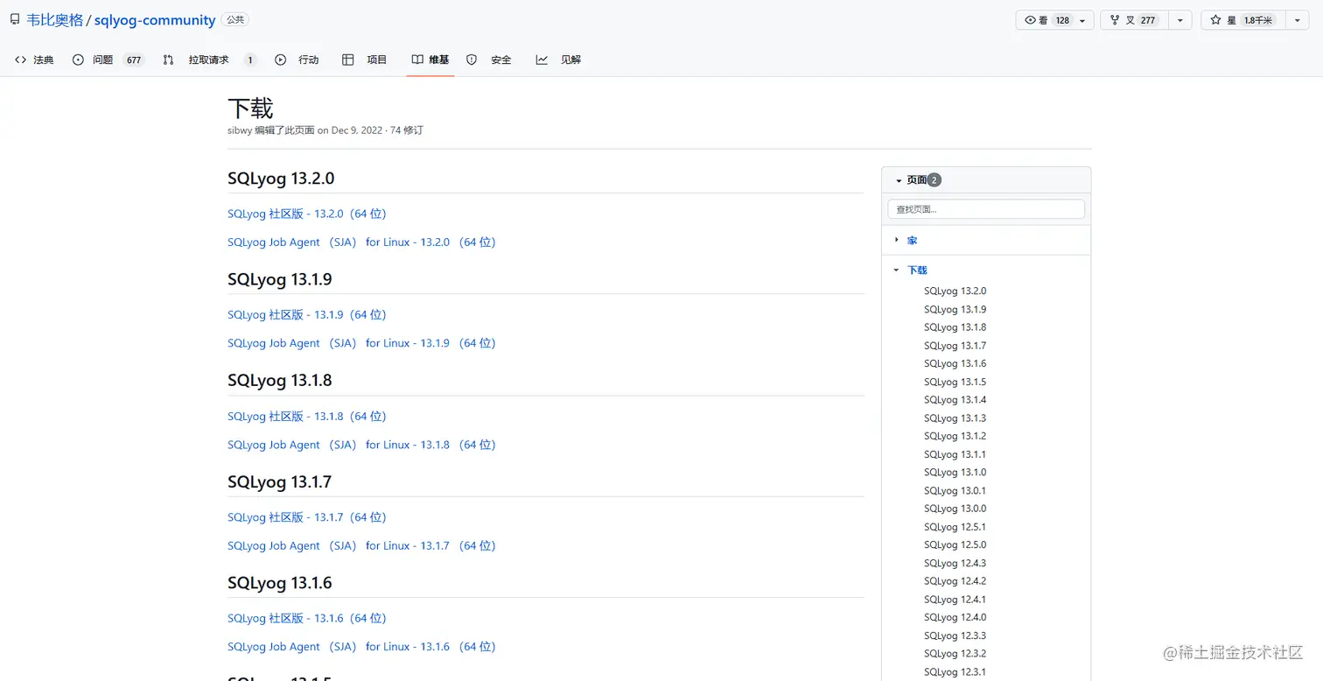Open the 行动 tab
1323x681 pixels.
point(297,60)
